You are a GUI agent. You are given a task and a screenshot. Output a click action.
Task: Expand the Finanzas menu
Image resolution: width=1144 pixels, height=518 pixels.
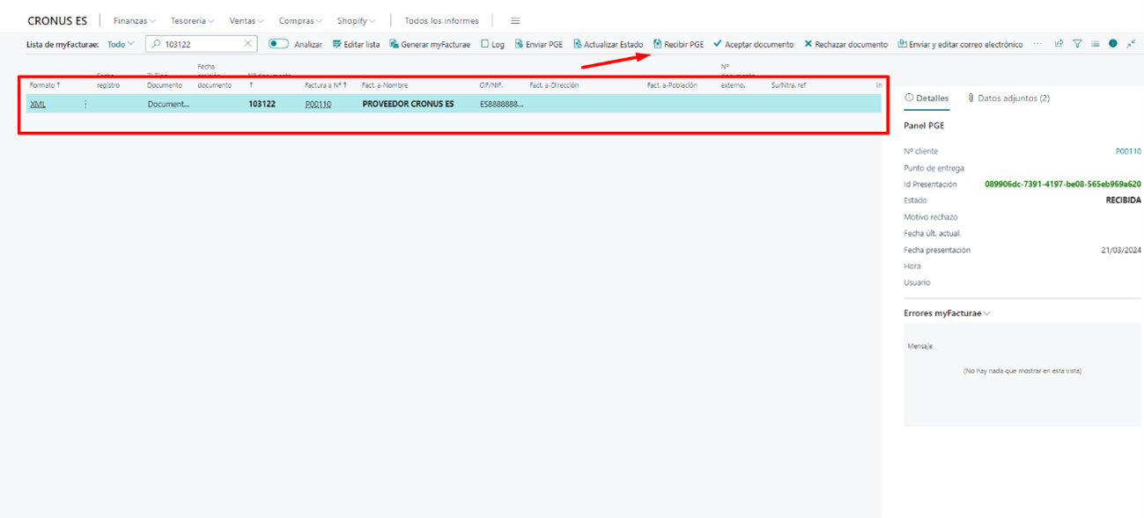click(135, 21)
